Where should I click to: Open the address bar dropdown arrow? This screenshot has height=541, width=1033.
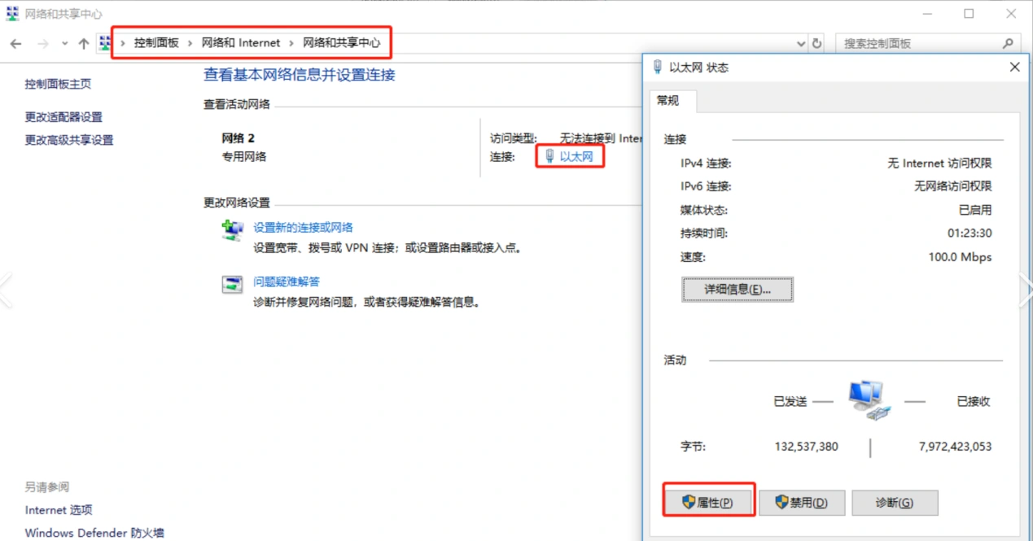pos(799,43)
